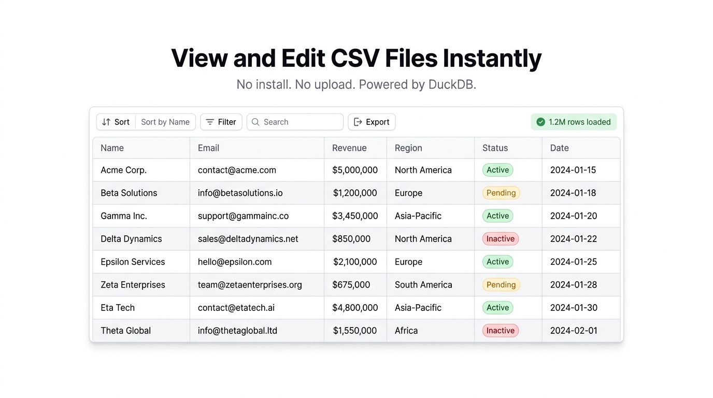This screenshot has height=398, width=713.
Task: Select the Beta Solutions name cell
Action: tap(141, 193)
